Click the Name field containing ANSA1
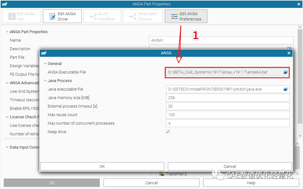This screenshot has height=189, width=303. pyautogui.click(x=221, y=40)
